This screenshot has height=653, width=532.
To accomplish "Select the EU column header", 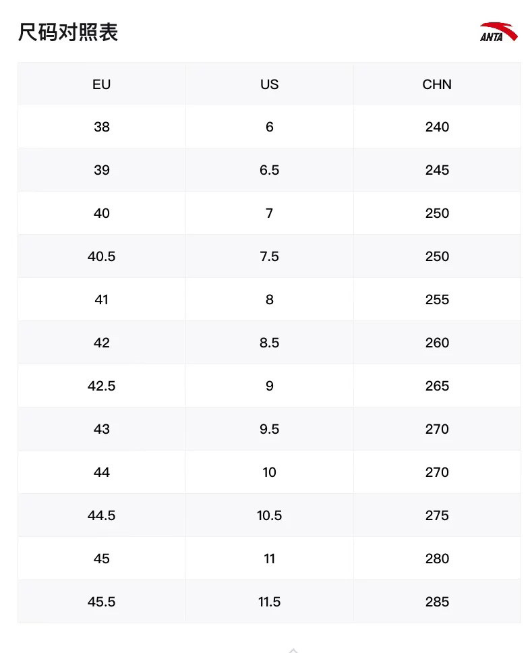I will (102, 84).
